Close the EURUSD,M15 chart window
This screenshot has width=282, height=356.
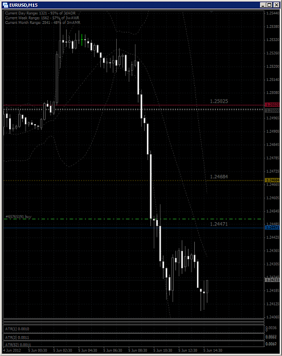276,5
